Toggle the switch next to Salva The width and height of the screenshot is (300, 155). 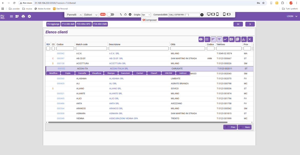point(111,15)
